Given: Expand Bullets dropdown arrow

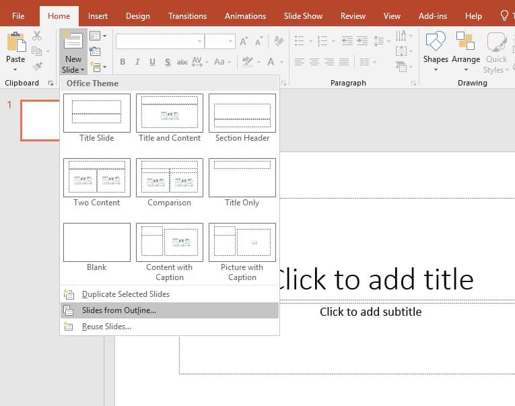Looking at the screenshot, I should (310, 41).
